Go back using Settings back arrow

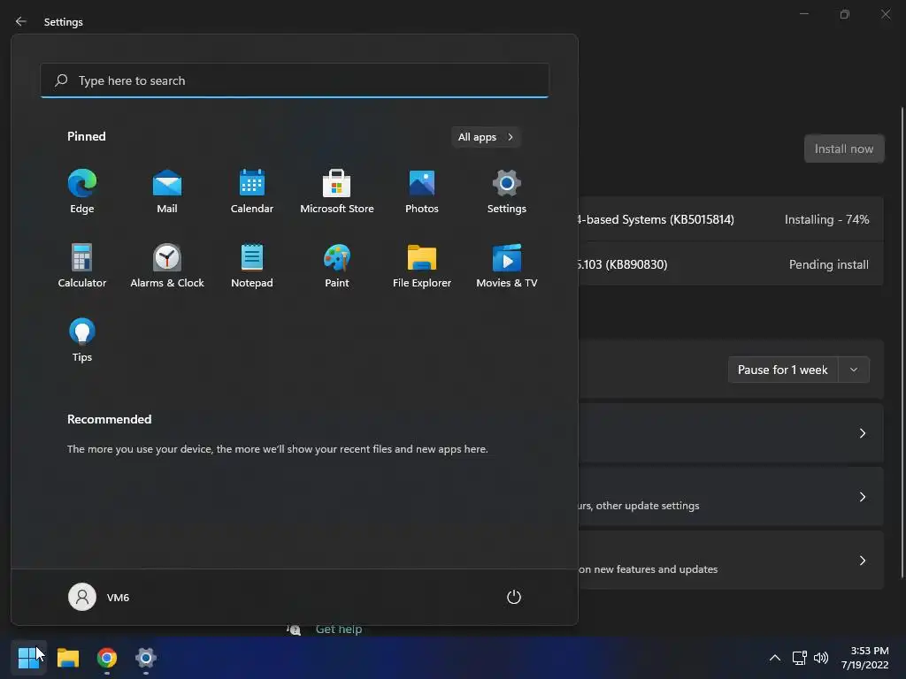click(x=21, y=21)
